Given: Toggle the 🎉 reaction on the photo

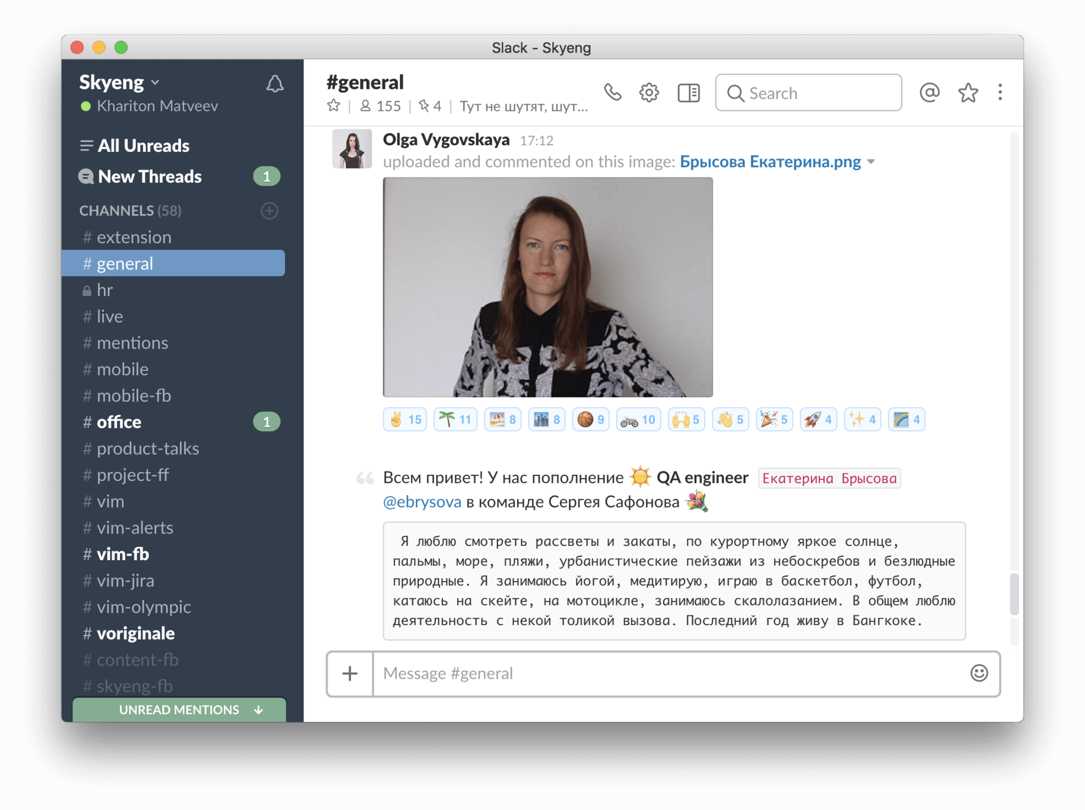Looking at the screenshot, I should tap(774, 419).
